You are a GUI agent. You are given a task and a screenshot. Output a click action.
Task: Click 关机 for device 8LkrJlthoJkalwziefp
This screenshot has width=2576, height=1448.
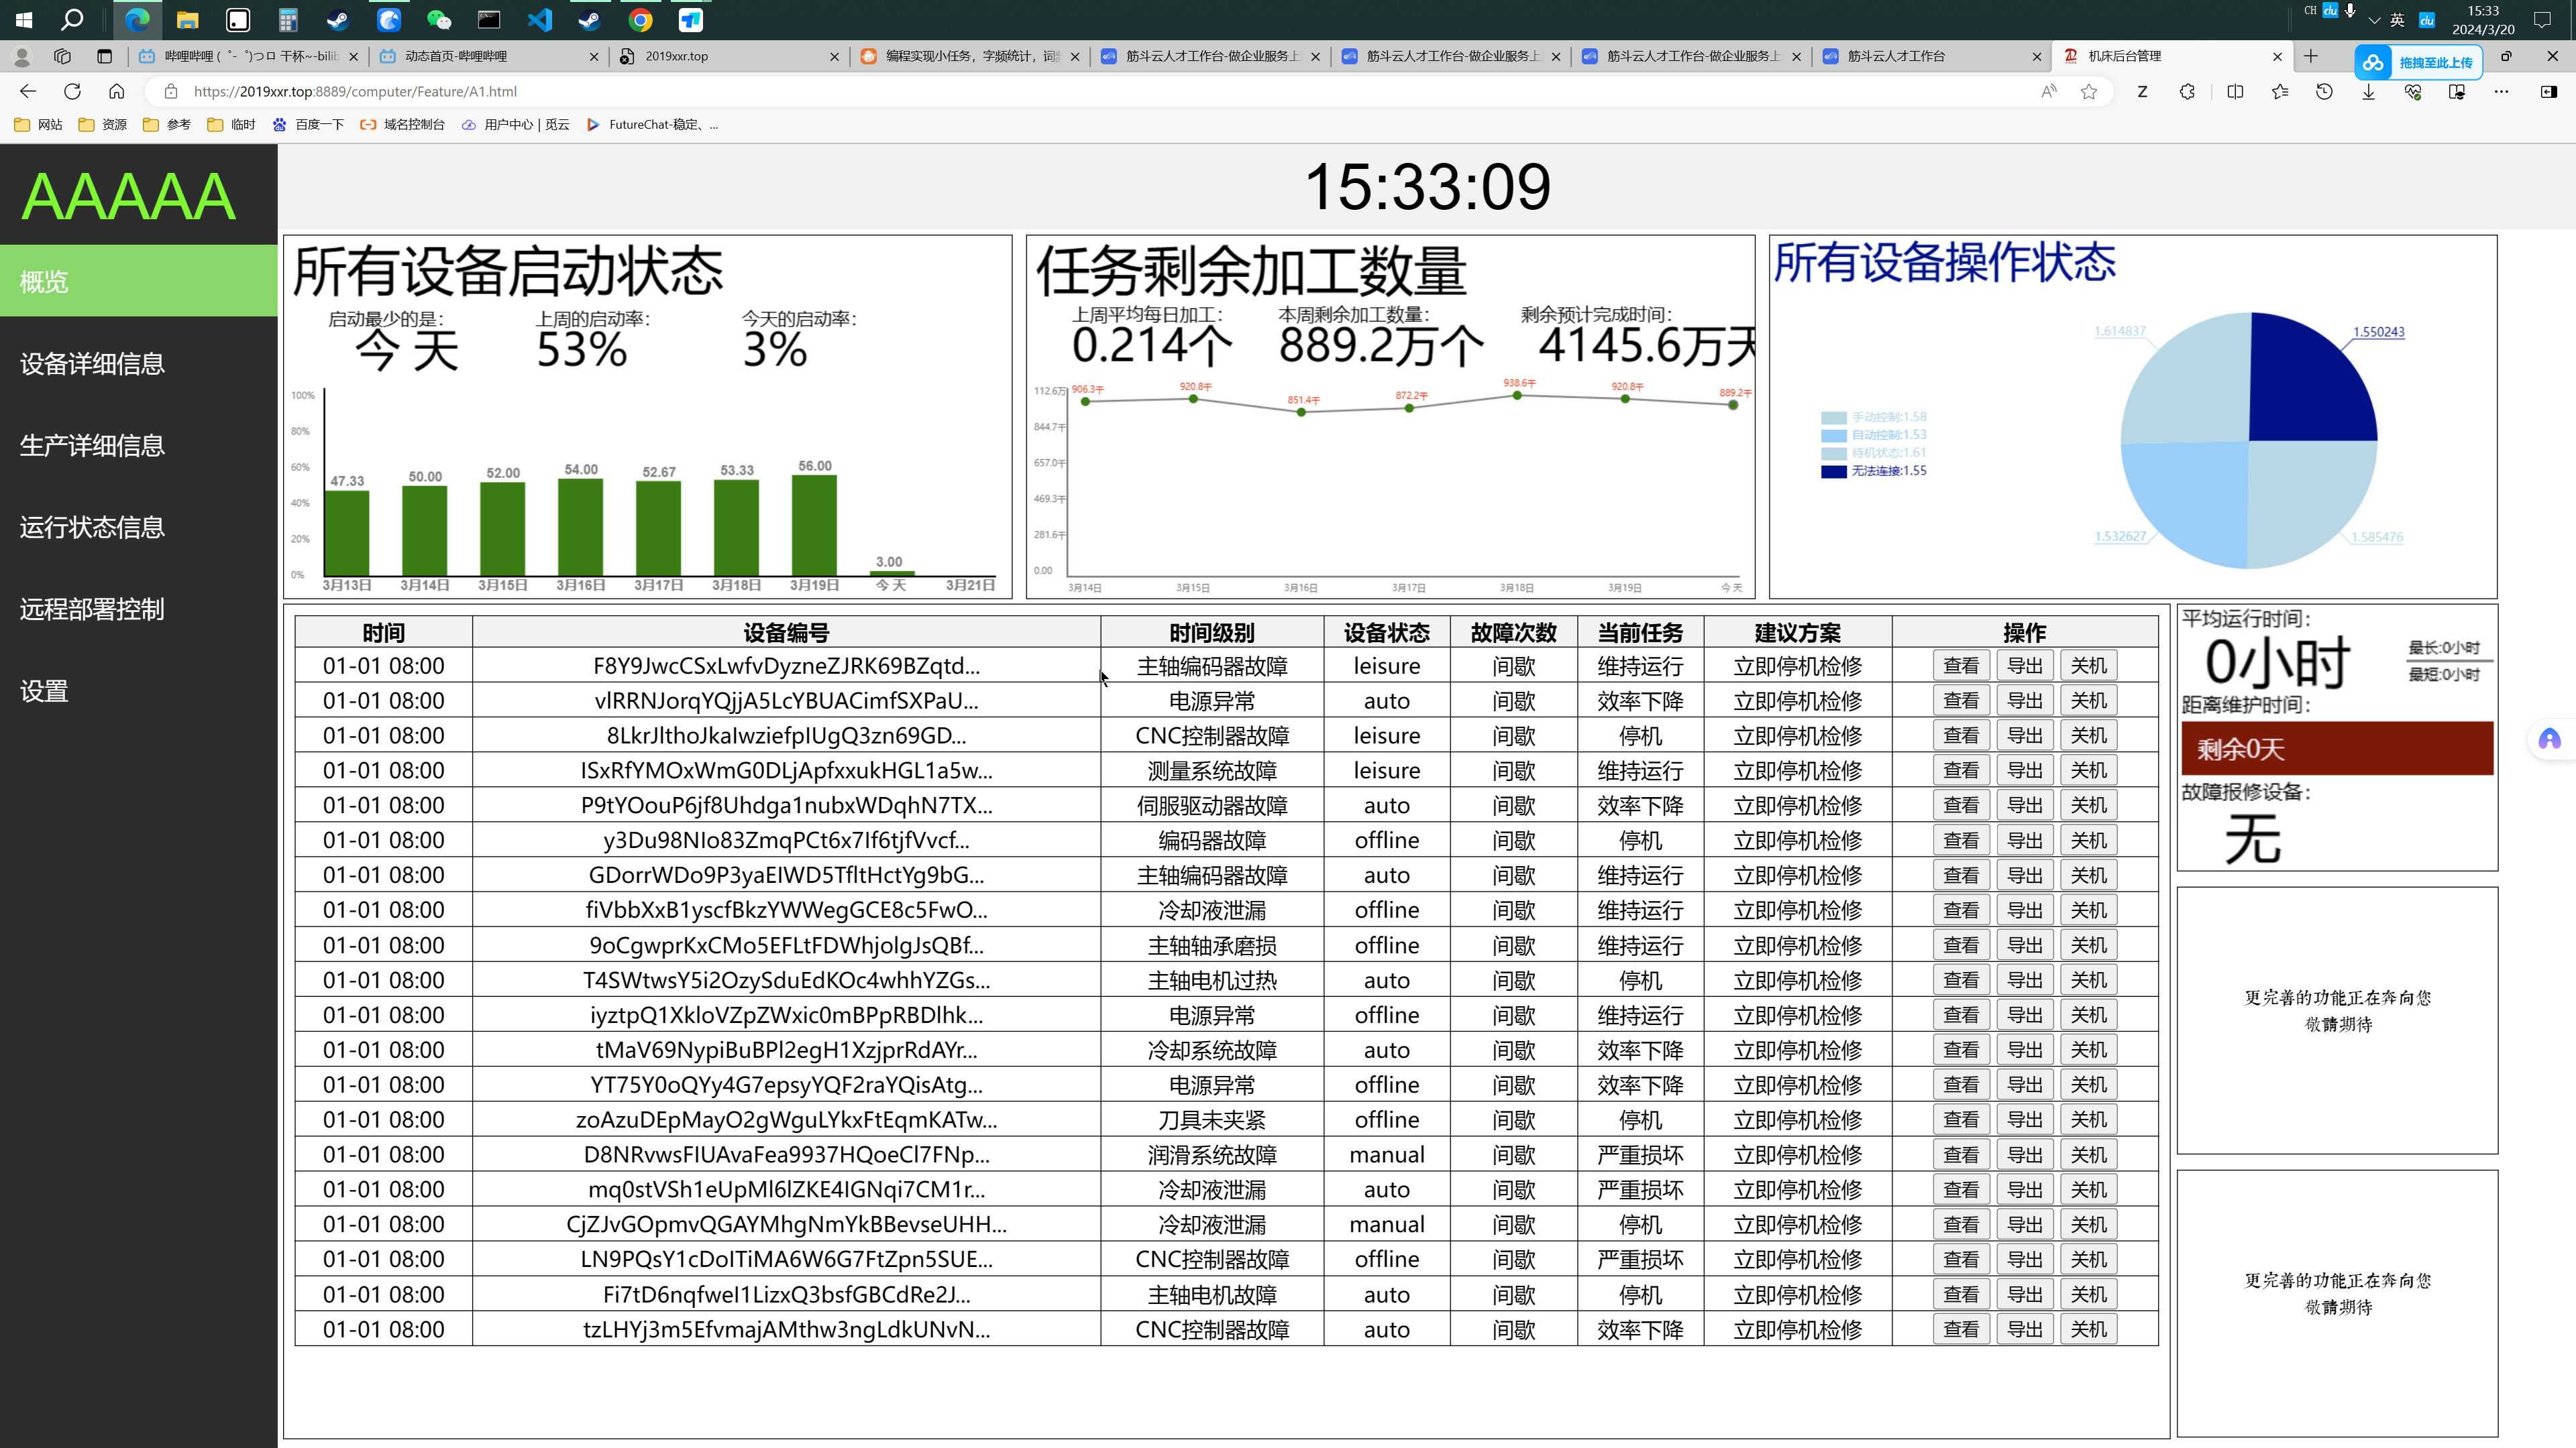click(x=2088, y=735)
